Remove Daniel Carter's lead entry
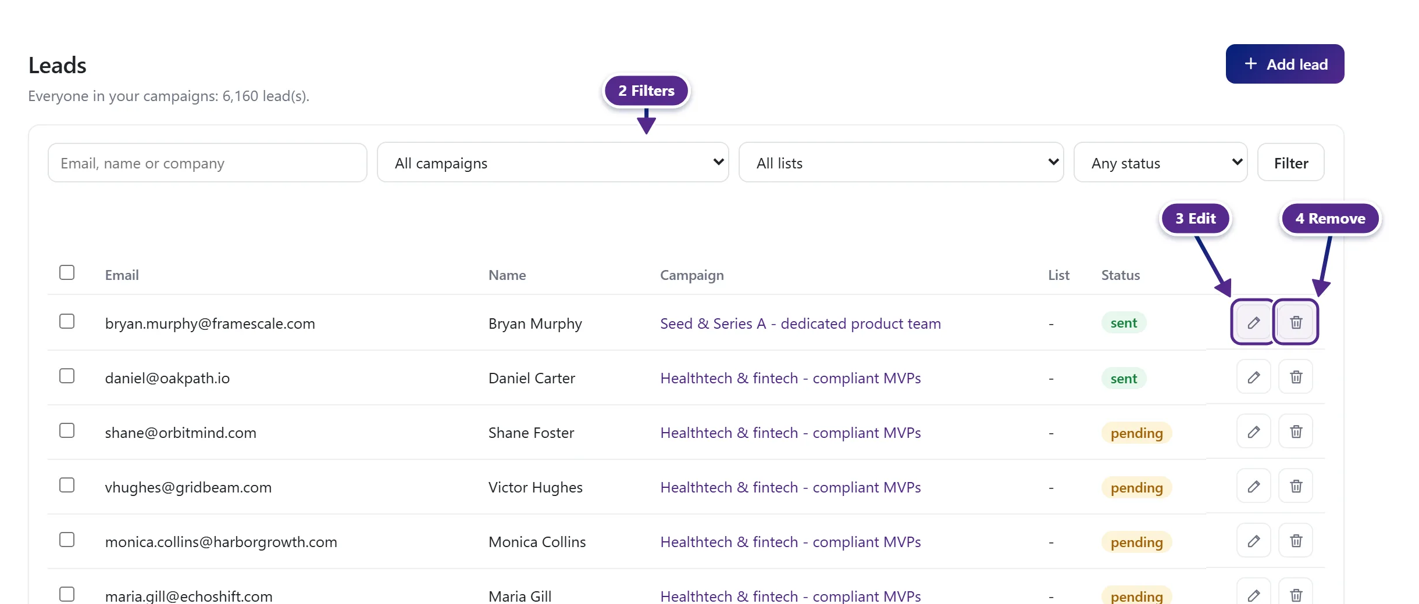This screenshot has height=604, width=1419. [x=1296, y=377]
